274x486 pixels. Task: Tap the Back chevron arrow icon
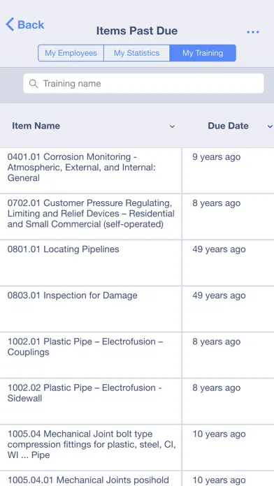click(10, 24)
